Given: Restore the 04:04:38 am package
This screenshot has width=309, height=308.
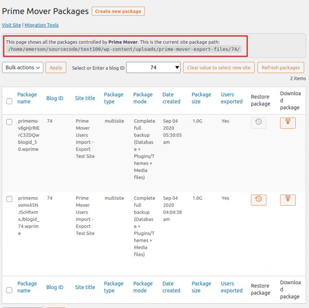Looking at the screenshot, I should point(258,200).
